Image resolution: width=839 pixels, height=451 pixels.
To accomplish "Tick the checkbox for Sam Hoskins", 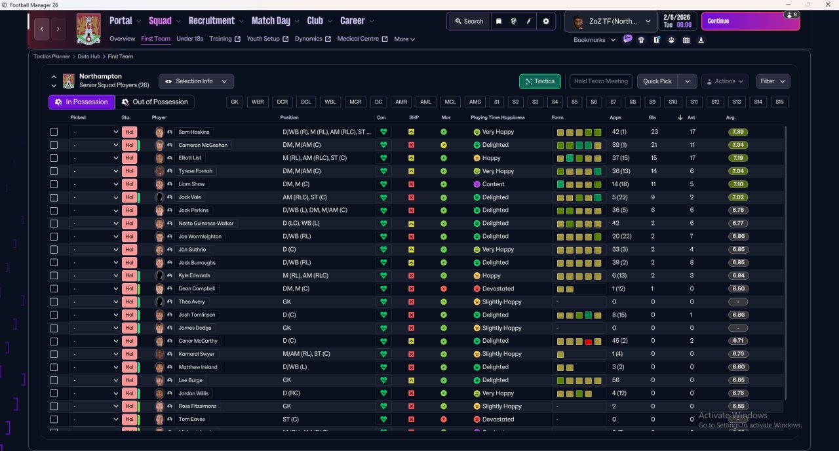I will tap(54, 132).
